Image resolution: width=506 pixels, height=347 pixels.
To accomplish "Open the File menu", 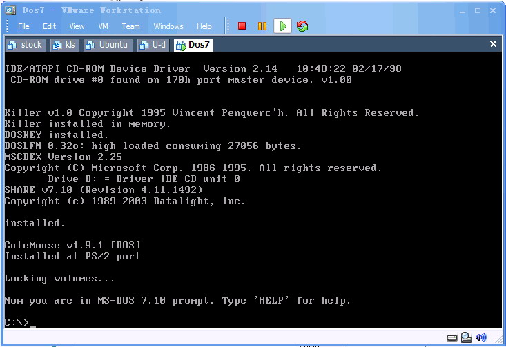I will 23,26.
